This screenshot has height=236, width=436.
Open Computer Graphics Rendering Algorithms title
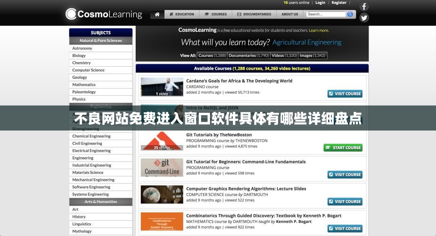[246, 189]
